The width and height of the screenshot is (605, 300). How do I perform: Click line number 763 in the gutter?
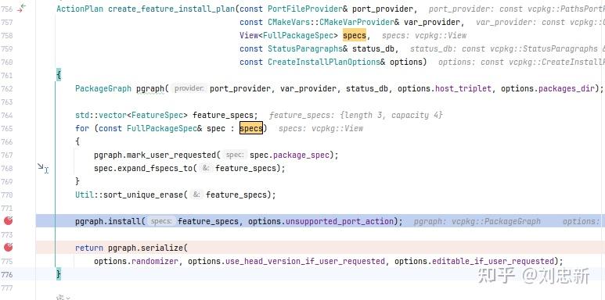point(6,102)
